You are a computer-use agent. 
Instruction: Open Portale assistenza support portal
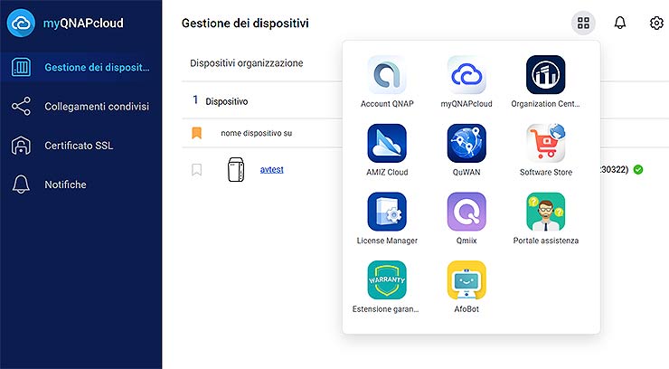[545, 213]
